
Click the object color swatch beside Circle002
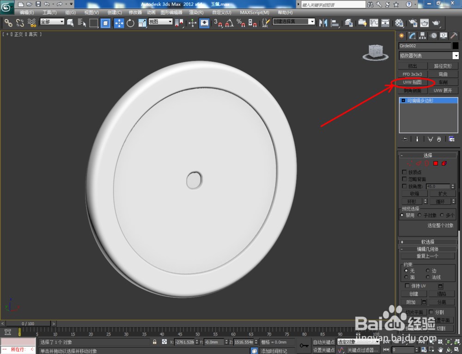[x=456, y=46]
